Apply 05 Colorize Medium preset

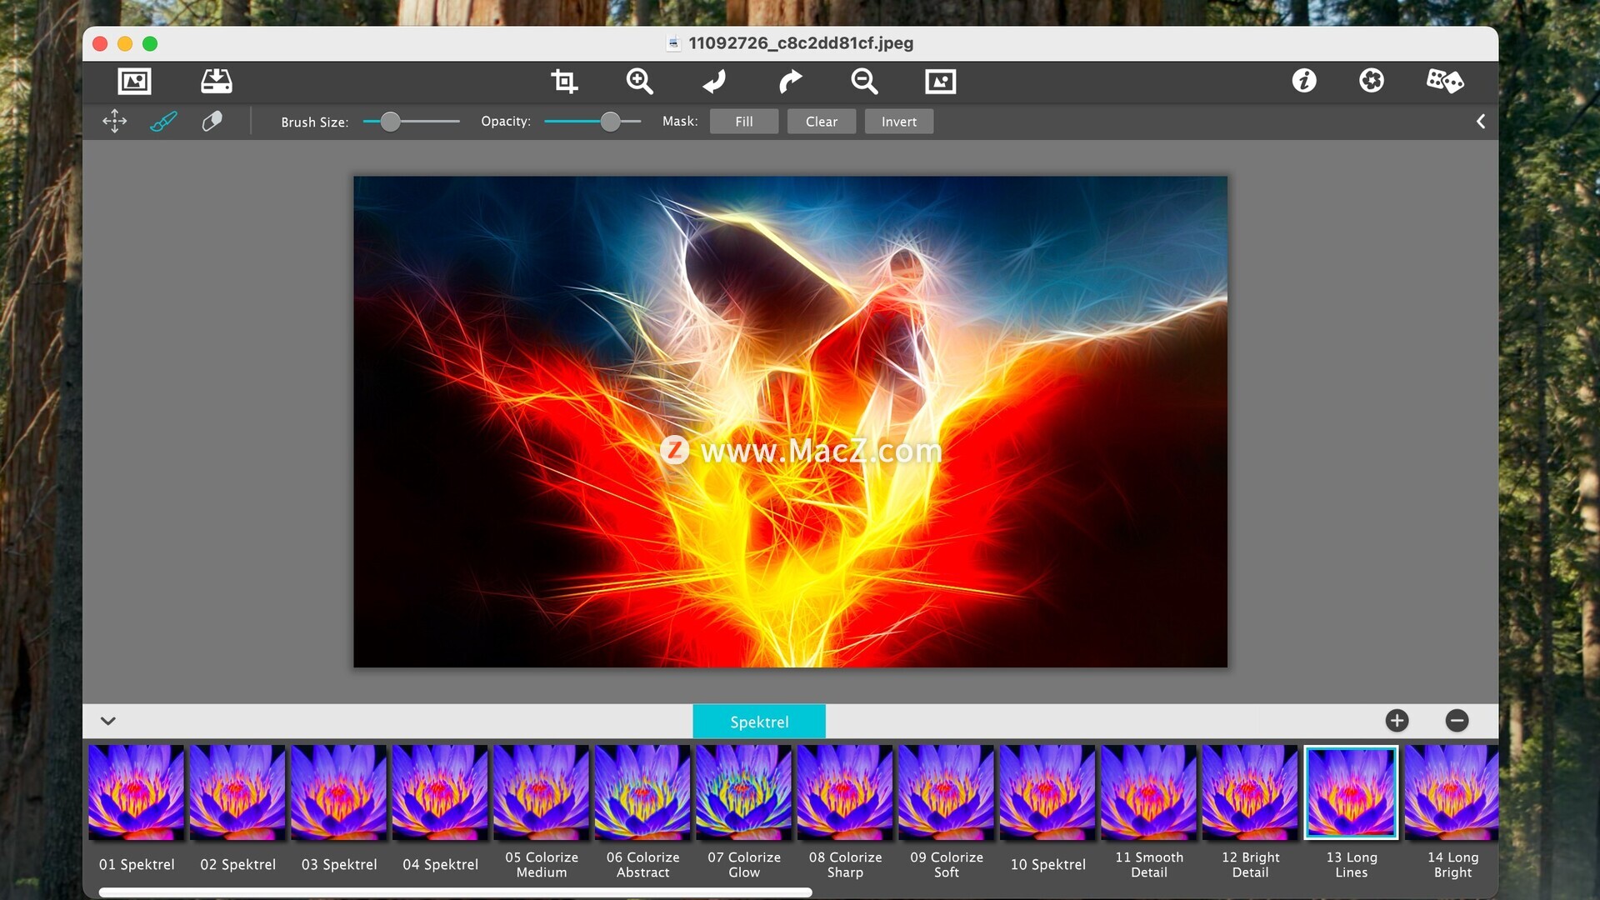[x=541, y=792]
